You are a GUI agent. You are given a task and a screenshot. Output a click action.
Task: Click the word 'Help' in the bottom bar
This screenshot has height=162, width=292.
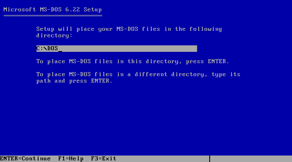pos(76,159)
